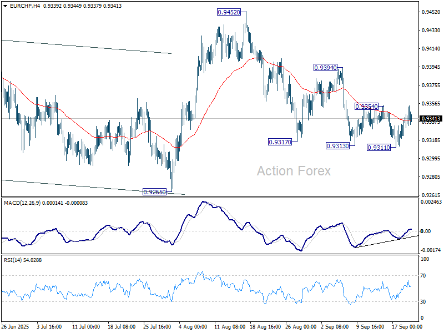The width and height of the screenshot is (444, 333).
Task: Click the 0.93170 support price label
Action: (280, 142)
